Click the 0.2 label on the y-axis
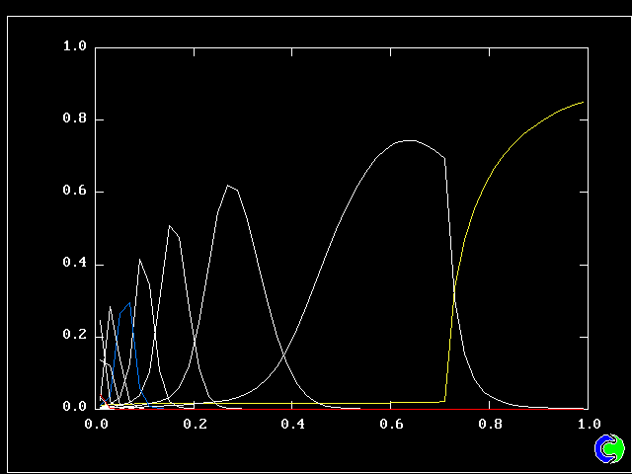 coord(75,336)
